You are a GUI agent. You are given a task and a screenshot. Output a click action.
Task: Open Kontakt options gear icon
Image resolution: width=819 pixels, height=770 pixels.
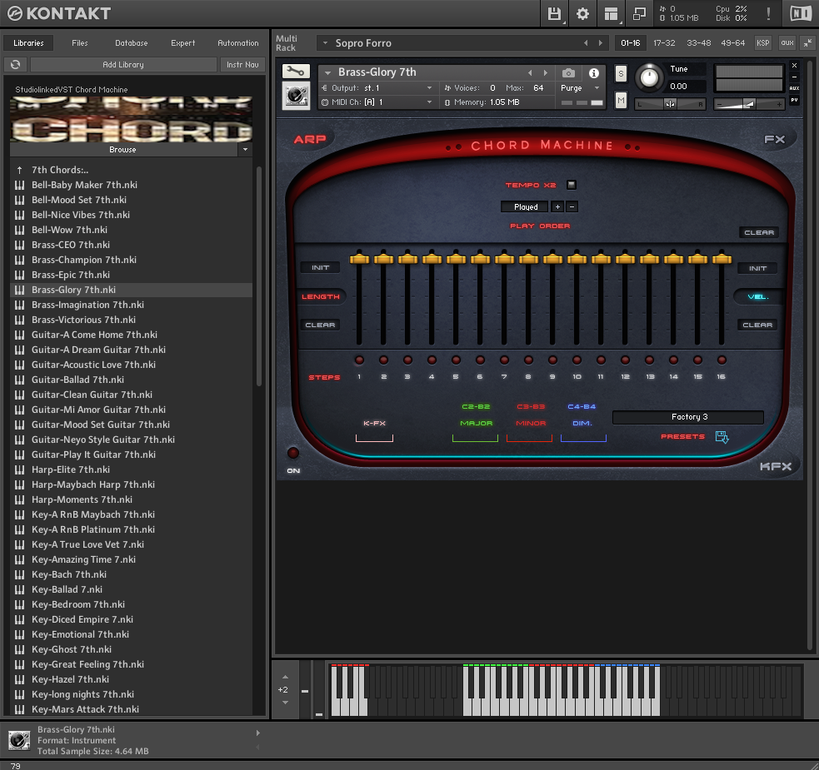click(582, 13)
